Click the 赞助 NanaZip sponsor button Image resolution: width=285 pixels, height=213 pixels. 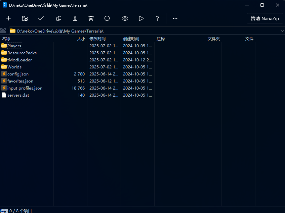(x=265, y=18)
